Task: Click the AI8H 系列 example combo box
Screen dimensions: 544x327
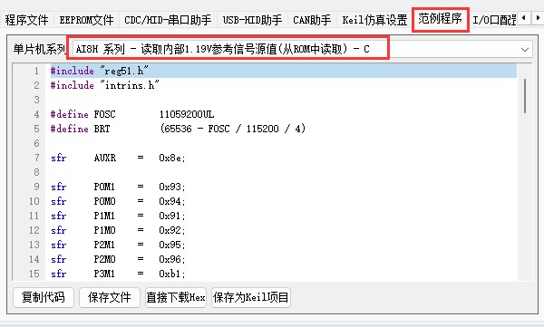Action: tap(302, 49)
